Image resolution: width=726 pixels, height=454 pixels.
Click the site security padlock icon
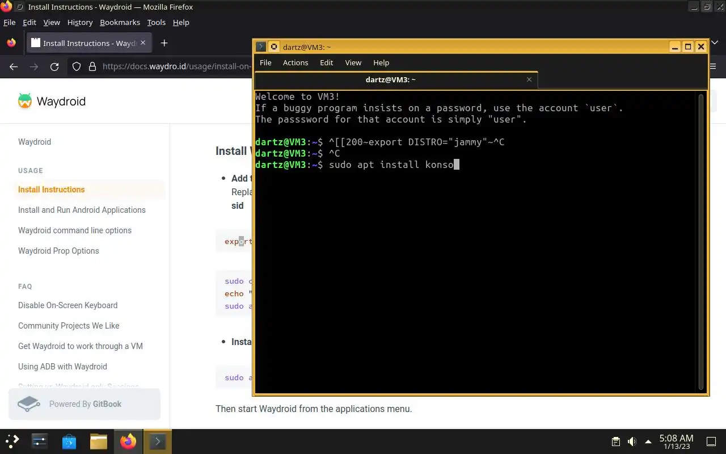point(92,66)
